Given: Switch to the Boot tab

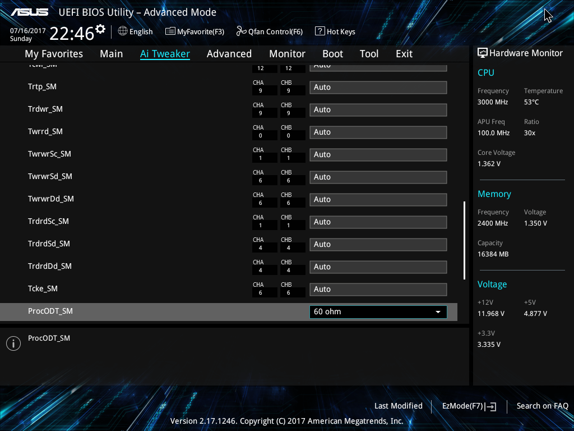Looking at the screenshot, I should (x=333, y=54).
